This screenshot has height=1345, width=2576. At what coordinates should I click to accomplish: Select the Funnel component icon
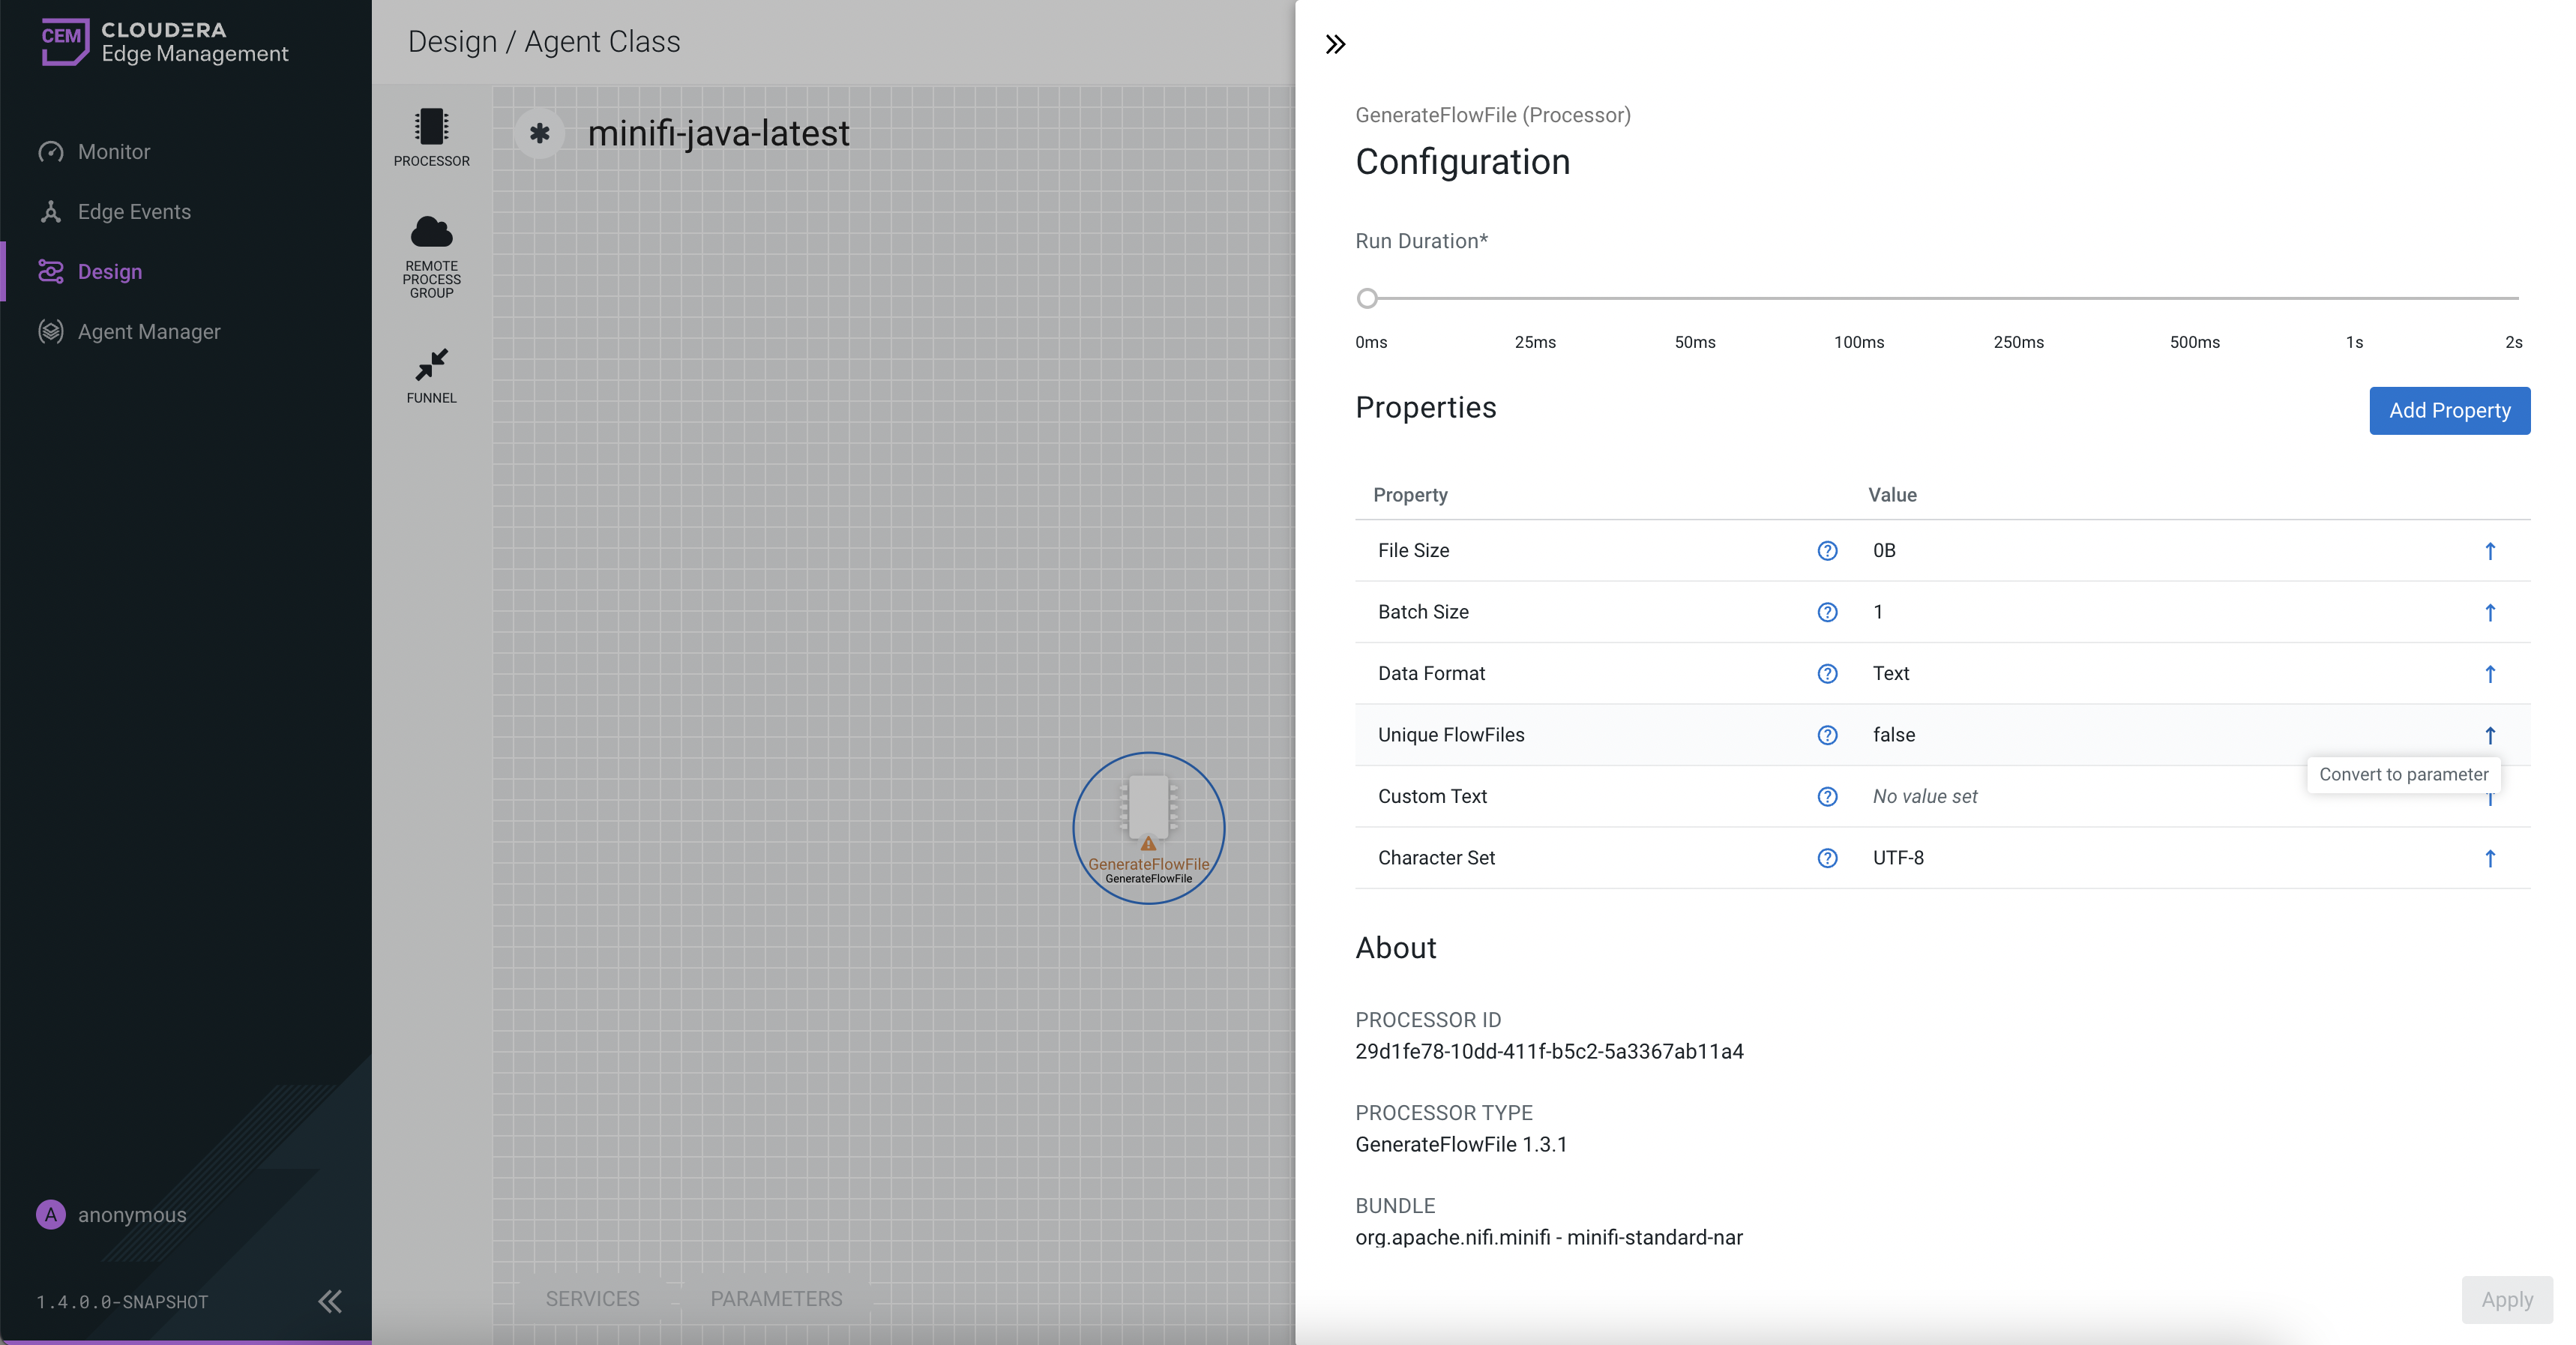(x=431, y=365)
